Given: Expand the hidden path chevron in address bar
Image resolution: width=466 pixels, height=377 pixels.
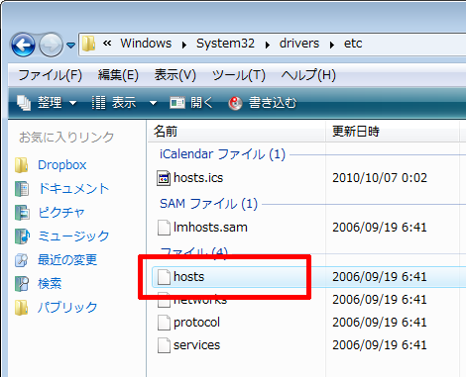Looking at the screenshot, I should coord(107,44).
